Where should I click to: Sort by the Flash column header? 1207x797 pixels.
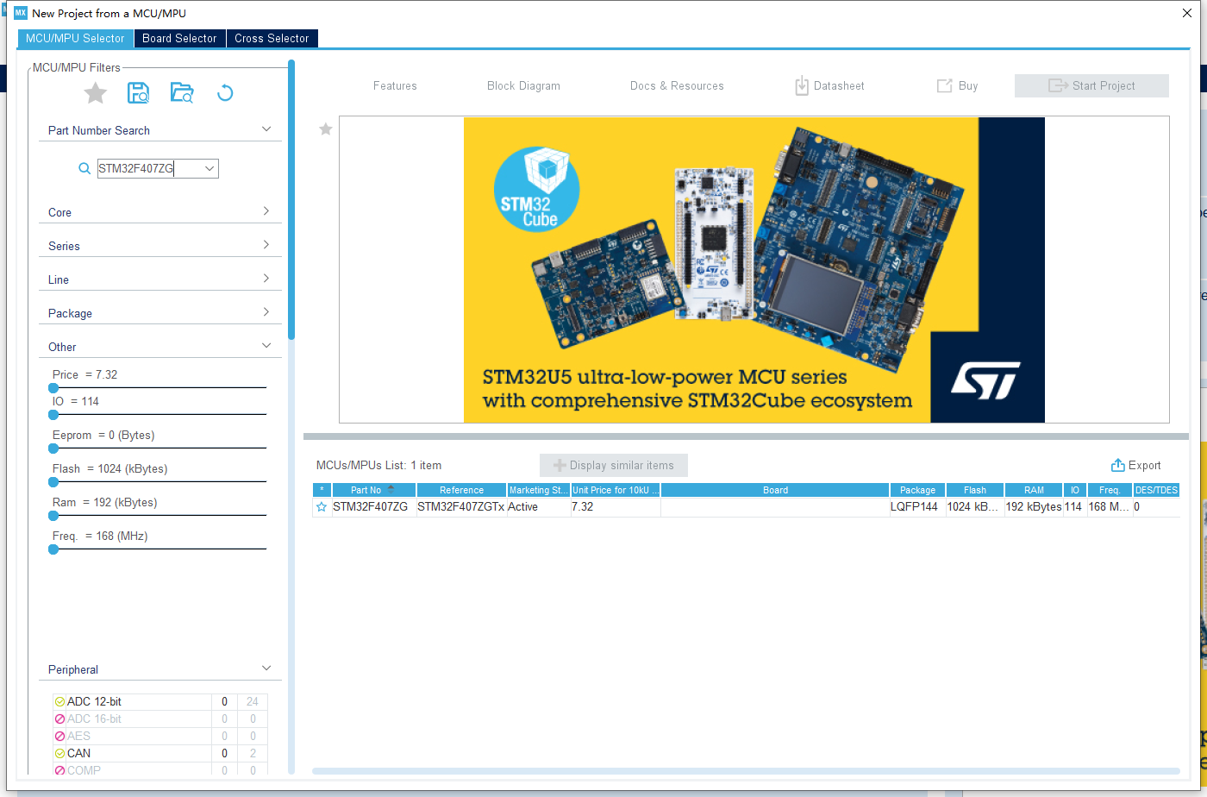pyautogui.click(x=975, y=489)
